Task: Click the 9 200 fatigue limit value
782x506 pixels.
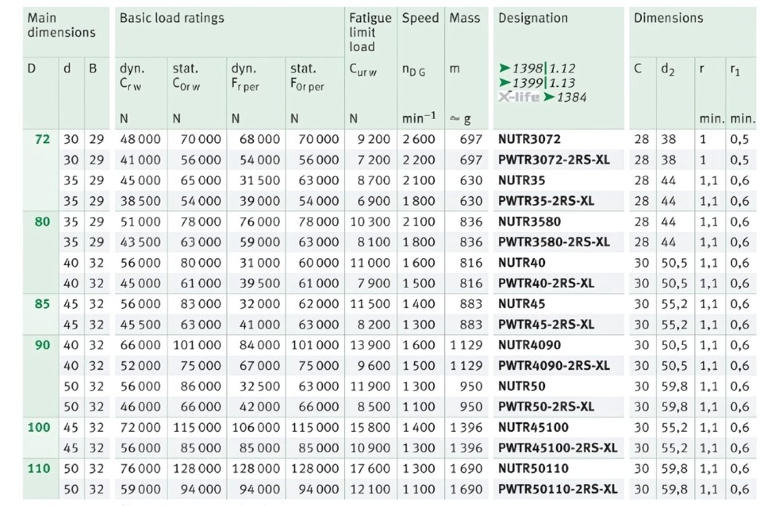Action: click(x=374, y=139)
